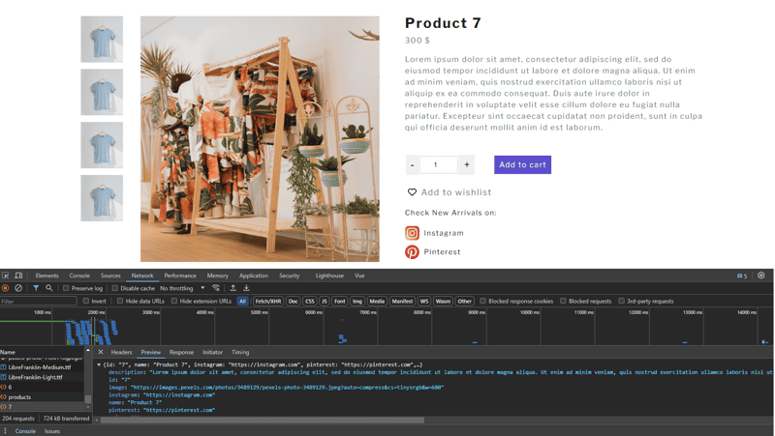775x436 pixels.
Task: Open the 5 issues counter
Action: (x=742, y=276)
